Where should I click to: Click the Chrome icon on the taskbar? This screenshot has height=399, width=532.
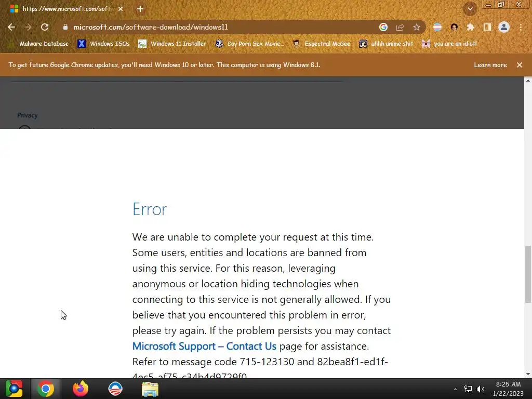(x=46, y=389)
